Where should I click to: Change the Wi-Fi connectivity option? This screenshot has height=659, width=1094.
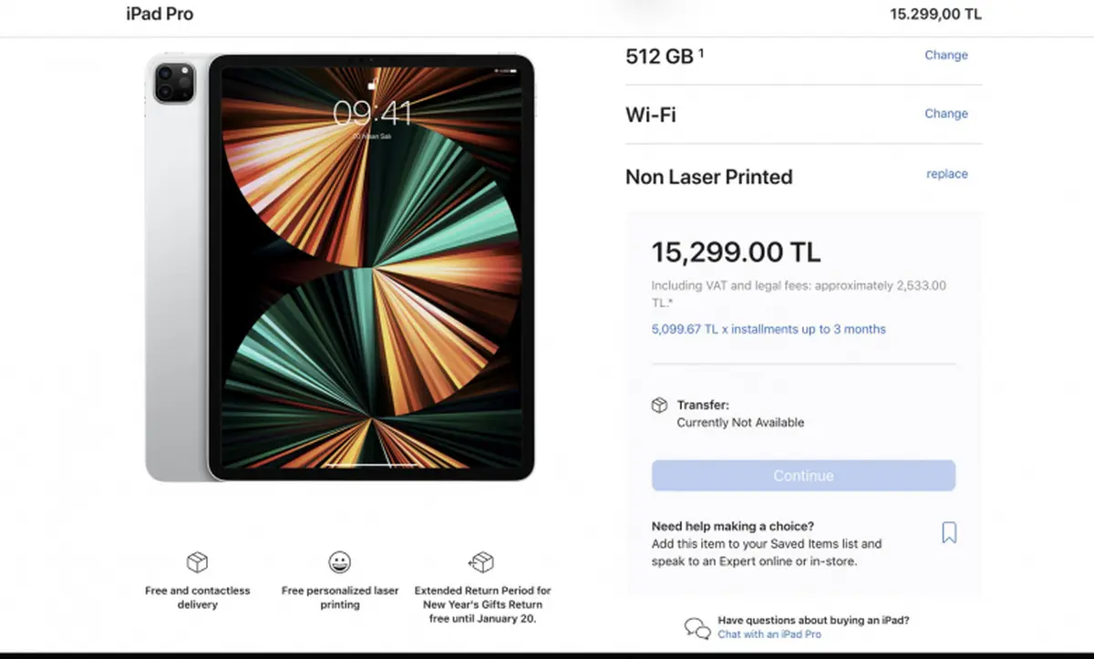[x=946, y=114]
